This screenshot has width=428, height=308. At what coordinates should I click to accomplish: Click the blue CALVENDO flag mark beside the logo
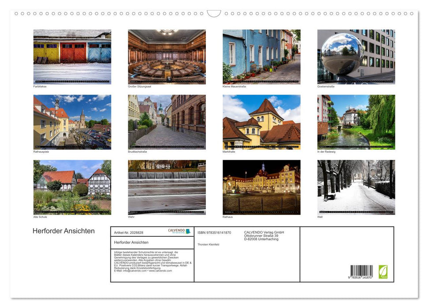coord(187,231)
